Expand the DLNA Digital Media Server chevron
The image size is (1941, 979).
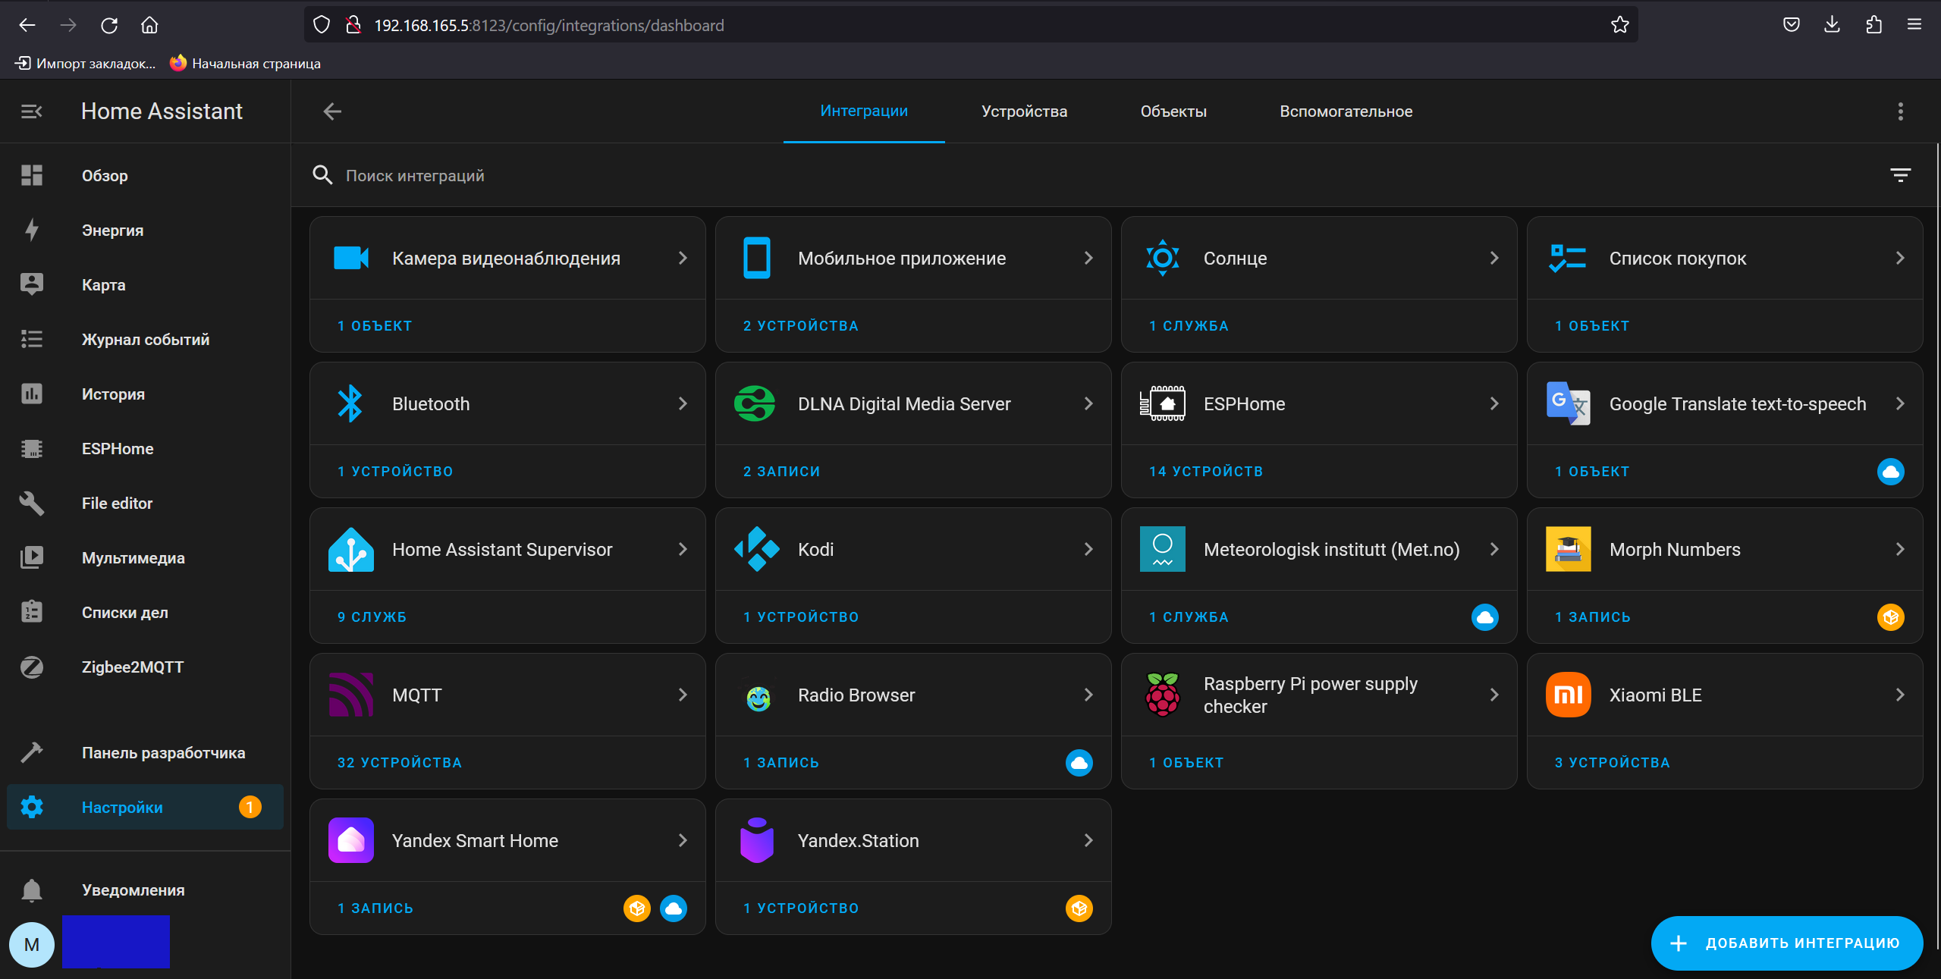(x=1088, y=403)
